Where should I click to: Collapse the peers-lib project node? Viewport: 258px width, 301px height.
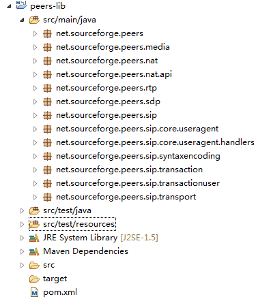coord(9,6)
